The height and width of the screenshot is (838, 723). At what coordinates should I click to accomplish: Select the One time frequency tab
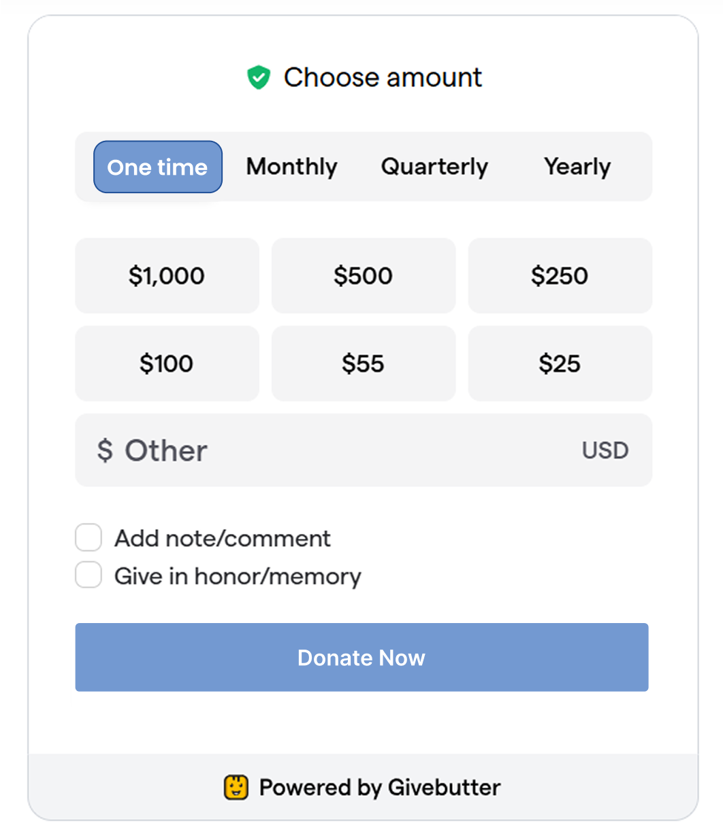point(157,167)
